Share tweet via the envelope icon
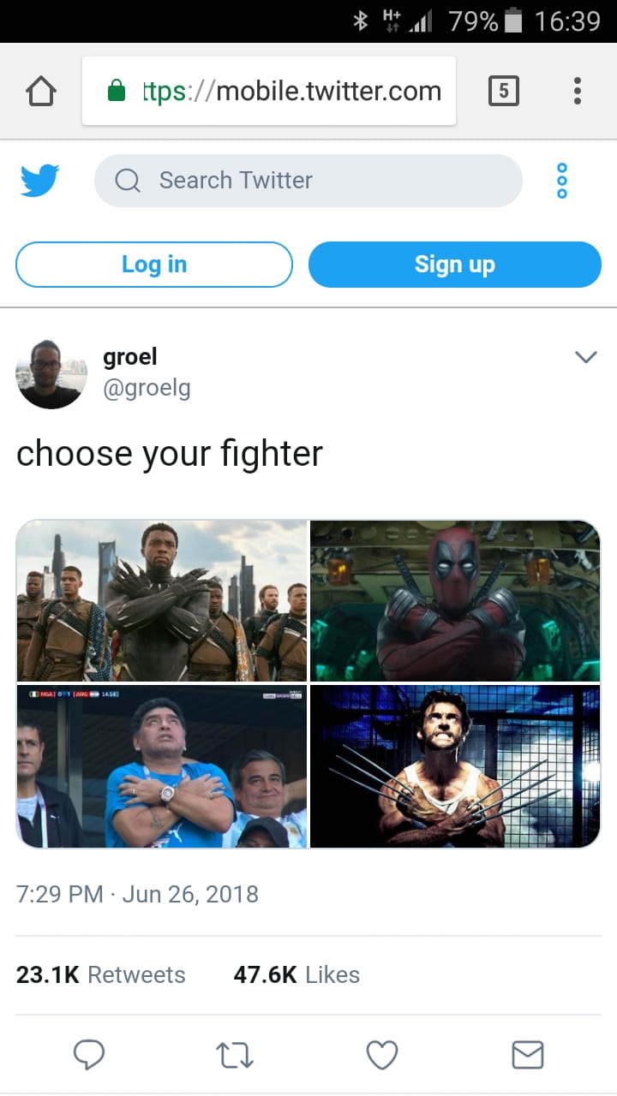This screenshot has height=1096, width=617. (x=528, y=1055)
